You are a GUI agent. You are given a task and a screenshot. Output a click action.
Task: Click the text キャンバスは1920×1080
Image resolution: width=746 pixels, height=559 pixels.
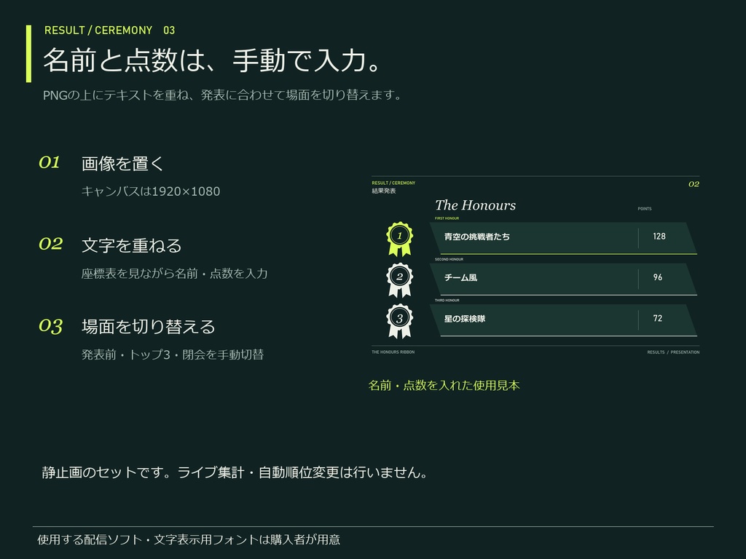click(x=151, y=191)
